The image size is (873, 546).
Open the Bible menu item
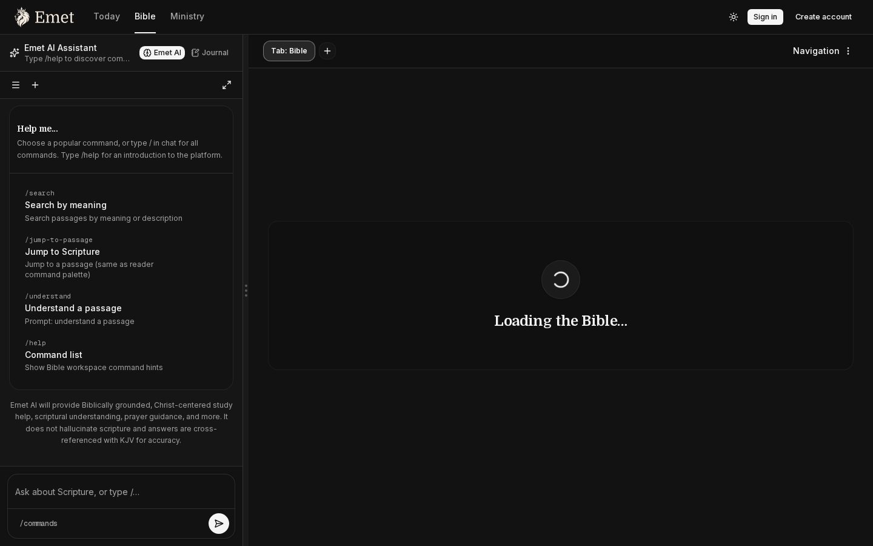[145, 16]
